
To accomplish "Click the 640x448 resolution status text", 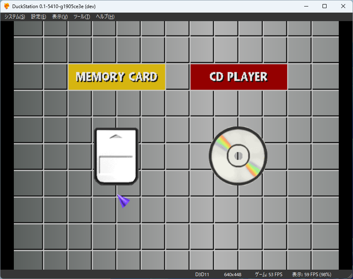I will (233, 275).
